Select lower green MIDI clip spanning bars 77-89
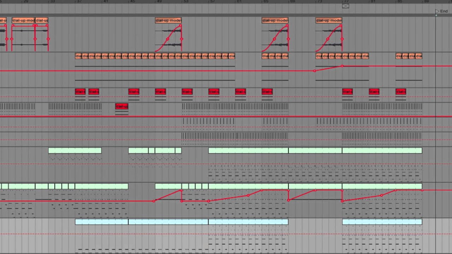The height and width of the screenshot is (254, 452). coord(382,186)
